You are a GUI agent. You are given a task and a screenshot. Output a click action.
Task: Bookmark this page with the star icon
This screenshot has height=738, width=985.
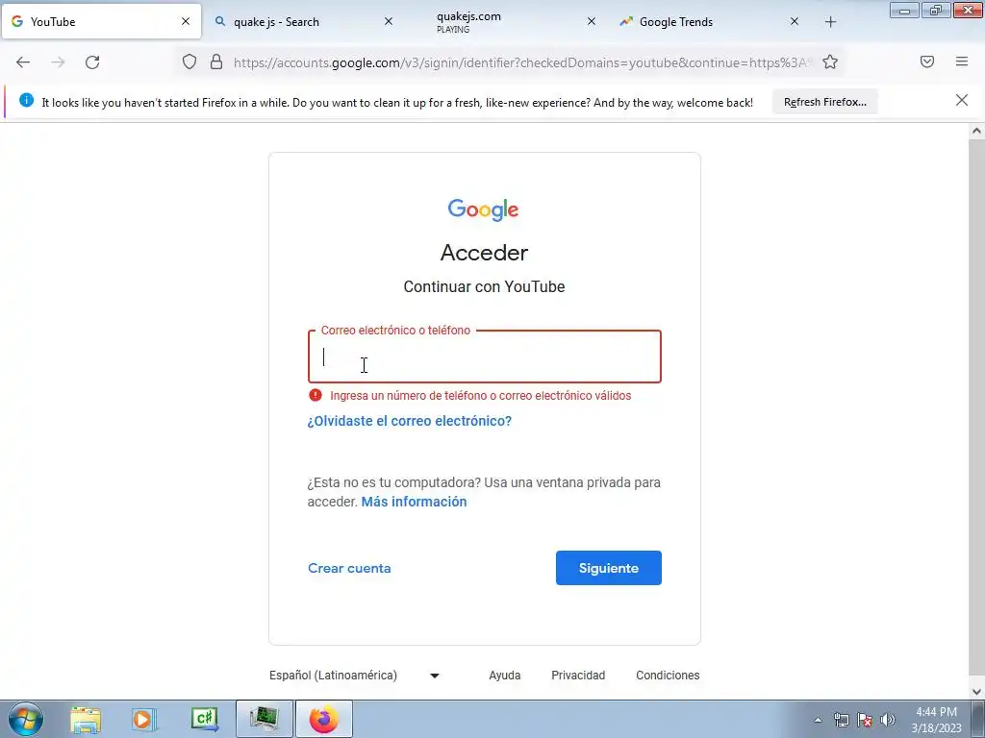[x=830, y=61]
